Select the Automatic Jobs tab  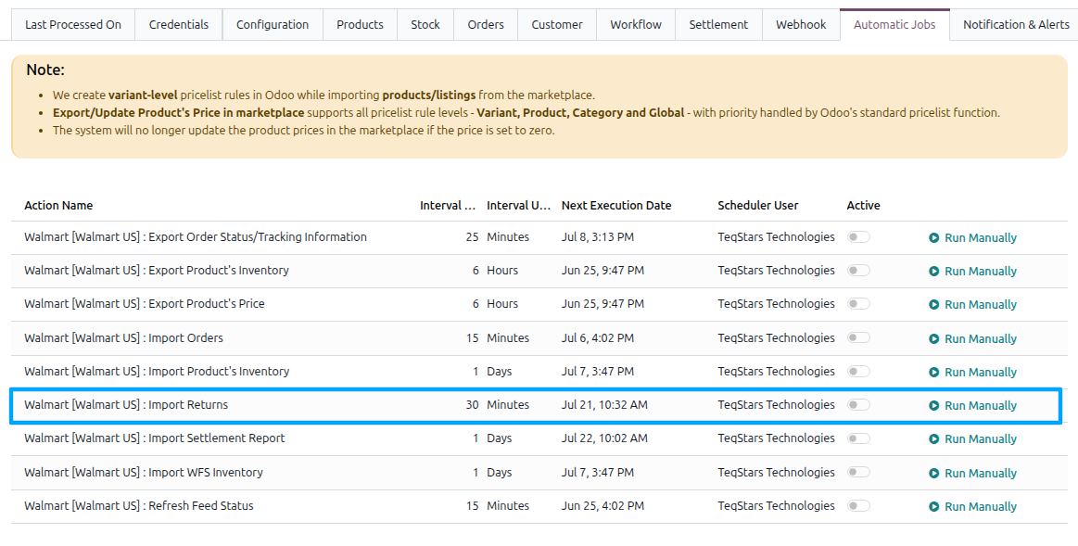point(894,25)
